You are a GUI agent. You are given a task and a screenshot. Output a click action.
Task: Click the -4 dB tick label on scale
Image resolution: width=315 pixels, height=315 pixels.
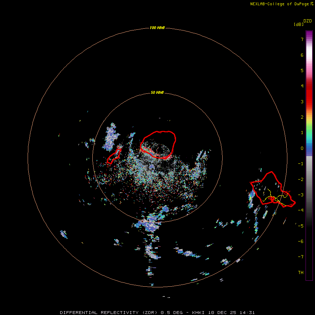coord(301,210)
